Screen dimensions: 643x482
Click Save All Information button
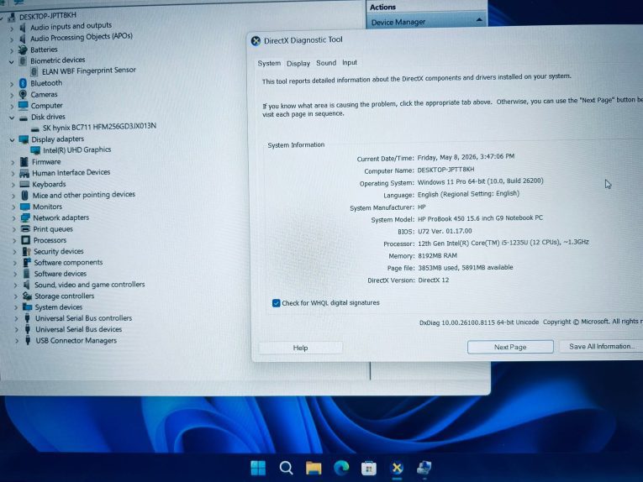(x=601, y=347)
